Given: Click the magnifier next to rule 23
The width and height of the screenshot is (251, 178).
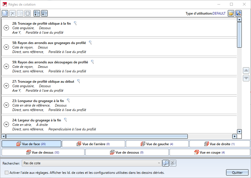Looking at the screenshot, I should click(68, 100).
